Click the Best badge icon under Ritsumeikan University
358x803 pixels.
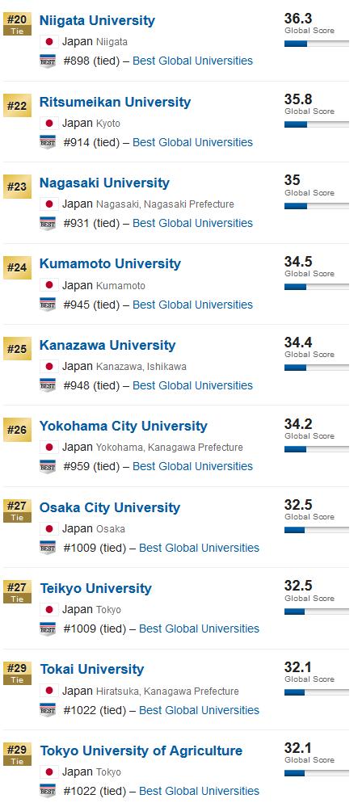point(48,142)
